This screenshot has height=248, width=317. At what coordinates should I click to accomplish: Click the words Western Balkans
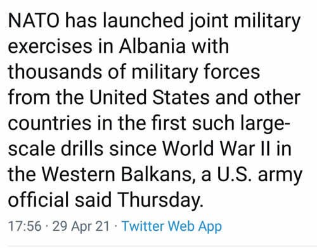click(x=117, y=174)
